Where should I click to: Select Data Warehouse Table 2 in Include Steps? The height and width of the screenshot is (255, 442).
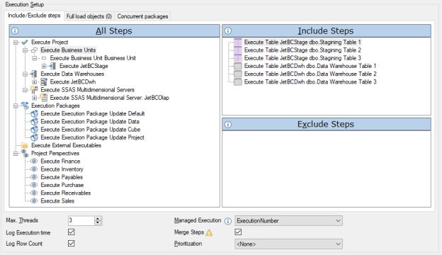[310, 74]
